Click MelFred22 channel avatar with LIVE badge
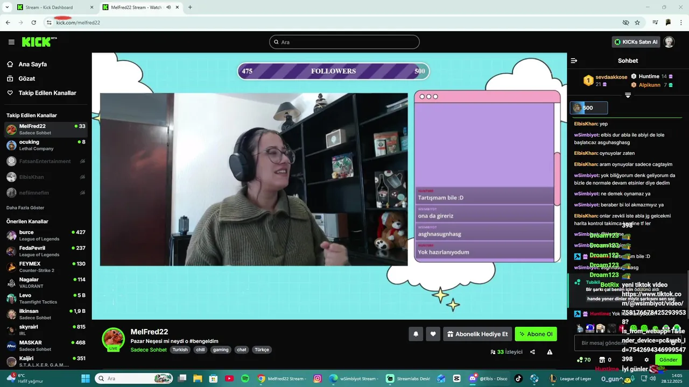689x387 pixels. pyautogui.click(x=113, y=339)
